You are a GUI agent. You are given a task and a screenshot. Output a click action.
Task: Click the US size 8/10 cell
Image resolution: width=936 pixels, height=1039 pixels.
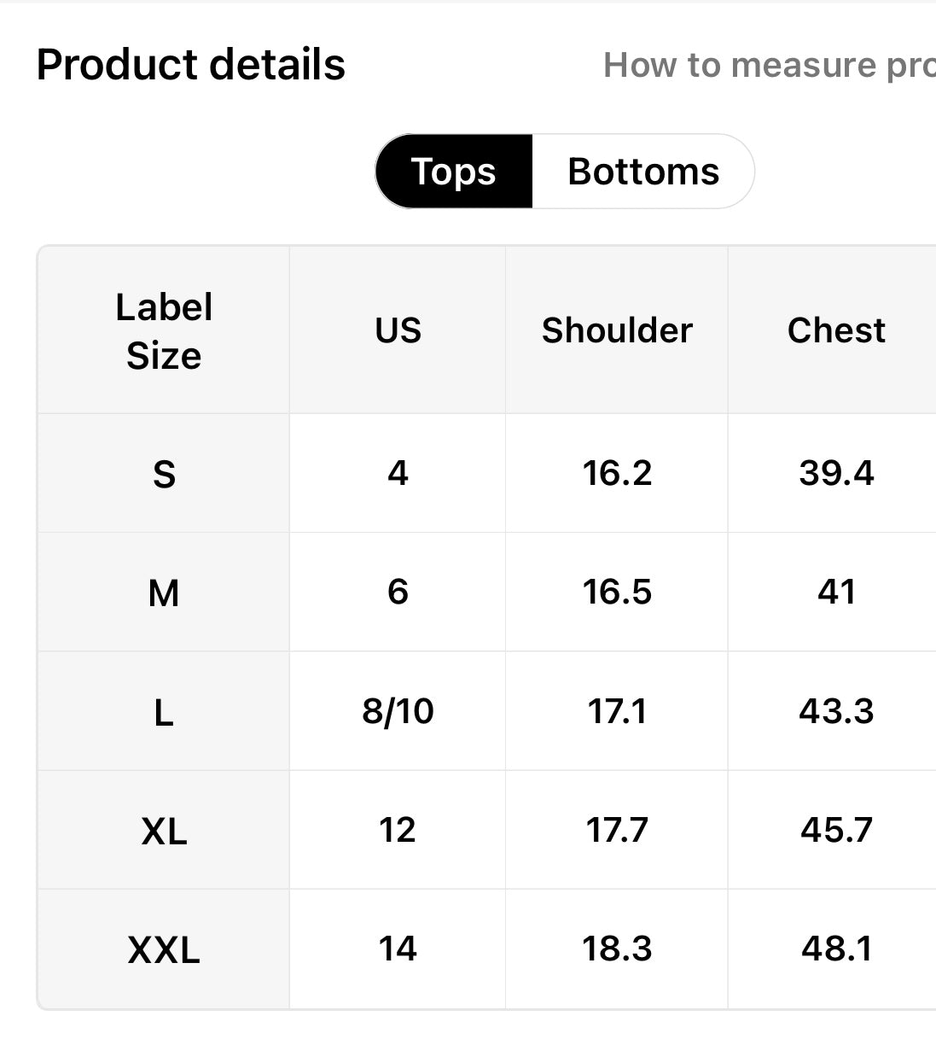(398, 711)
